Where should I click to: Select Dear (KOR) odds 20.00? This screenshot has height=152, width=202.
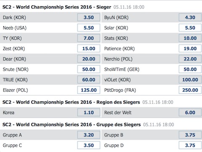tap(89, 59)
